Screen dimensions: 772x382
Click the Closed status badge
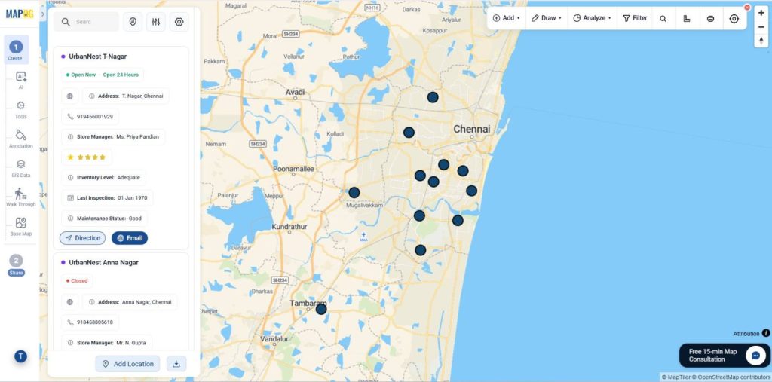point(77,281)
